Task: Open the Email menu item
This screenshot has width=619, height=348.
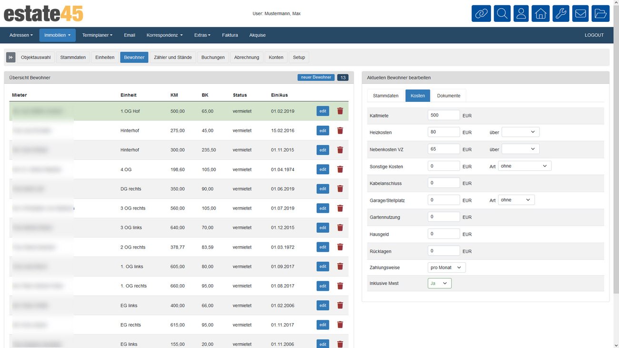Action: pos(130,35)
